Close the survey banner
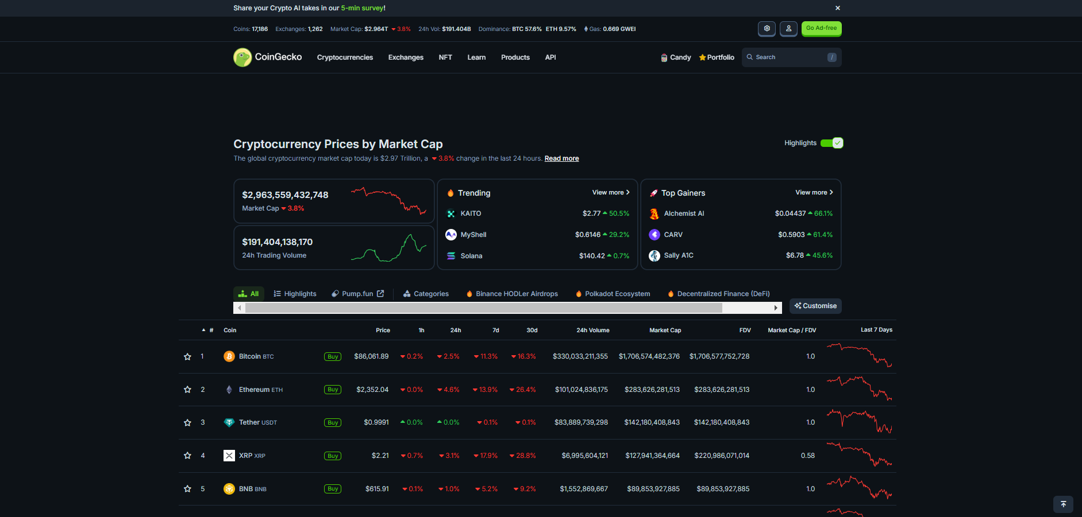 pyautogui.click(x=837, y=8)
